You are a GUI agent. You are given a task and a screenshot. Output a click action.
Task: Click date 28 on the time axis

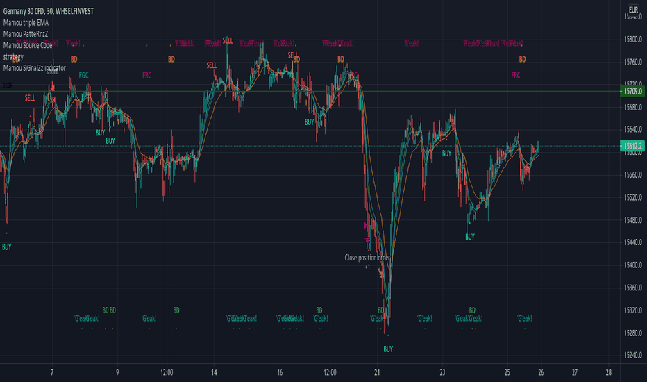pos(608,372)
